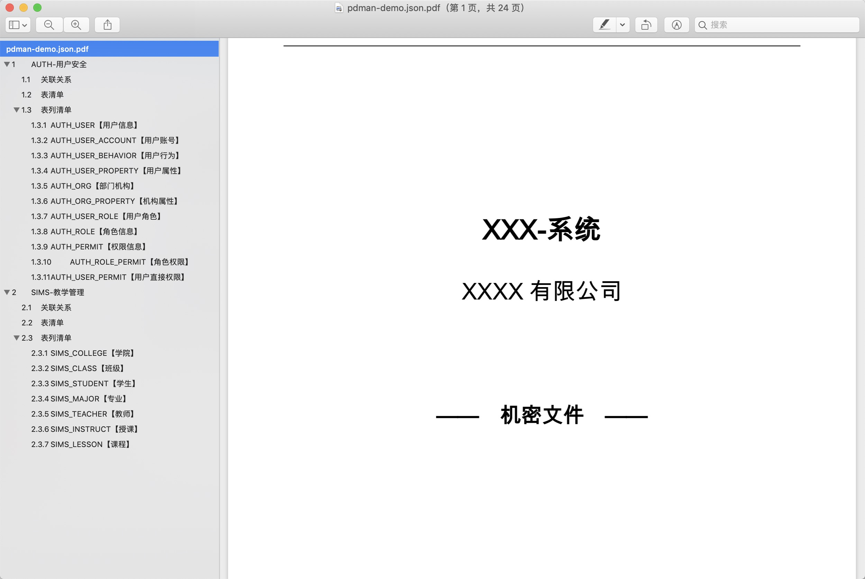865x579 pixels.
Task: Open 1.3.4 AUTH_USER_PROPERTY【用户属性】
Action: coord(107,171)
